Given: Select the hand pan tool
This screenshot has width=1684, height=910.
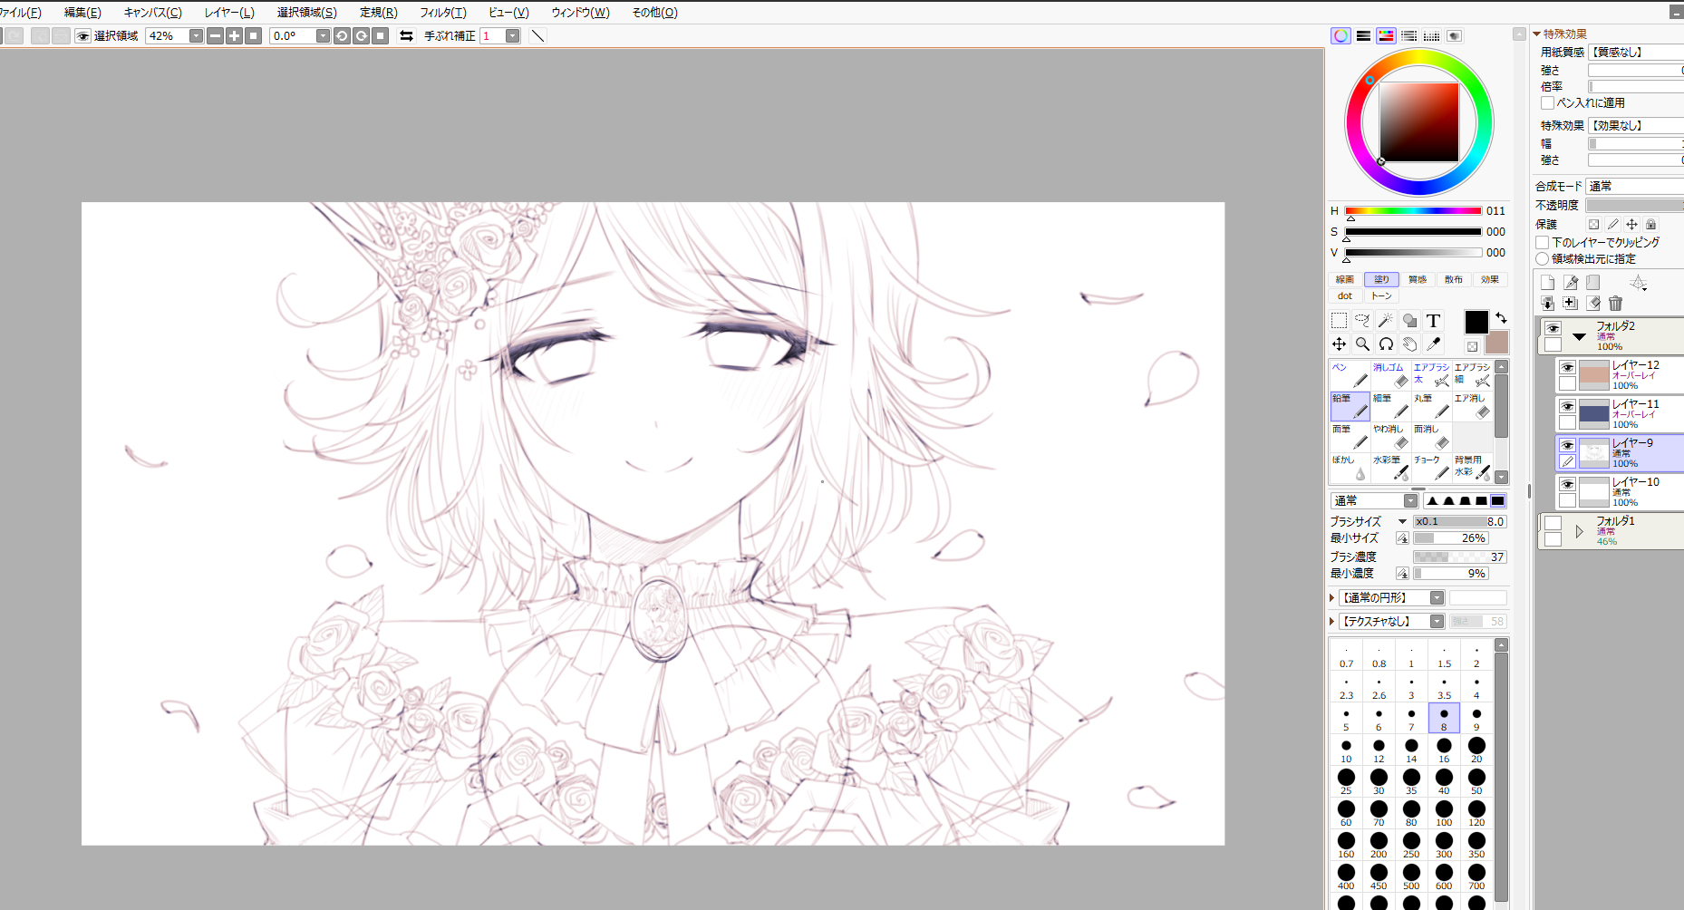Looking at the screenshot, I should (x=1409, y=344).
